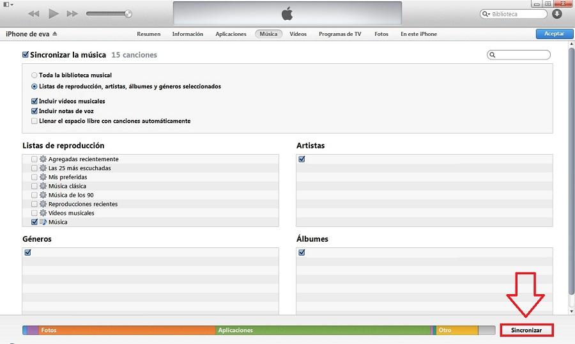
Task: Click the Sincronizar button
Action: (526, 330)
